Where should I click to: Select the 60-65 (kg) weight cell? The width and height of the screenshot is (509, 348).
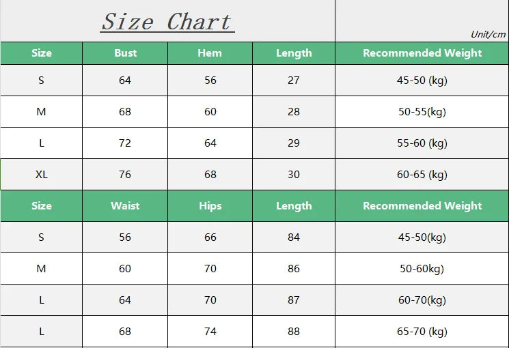pyautogui.click(x=422, y=175)
